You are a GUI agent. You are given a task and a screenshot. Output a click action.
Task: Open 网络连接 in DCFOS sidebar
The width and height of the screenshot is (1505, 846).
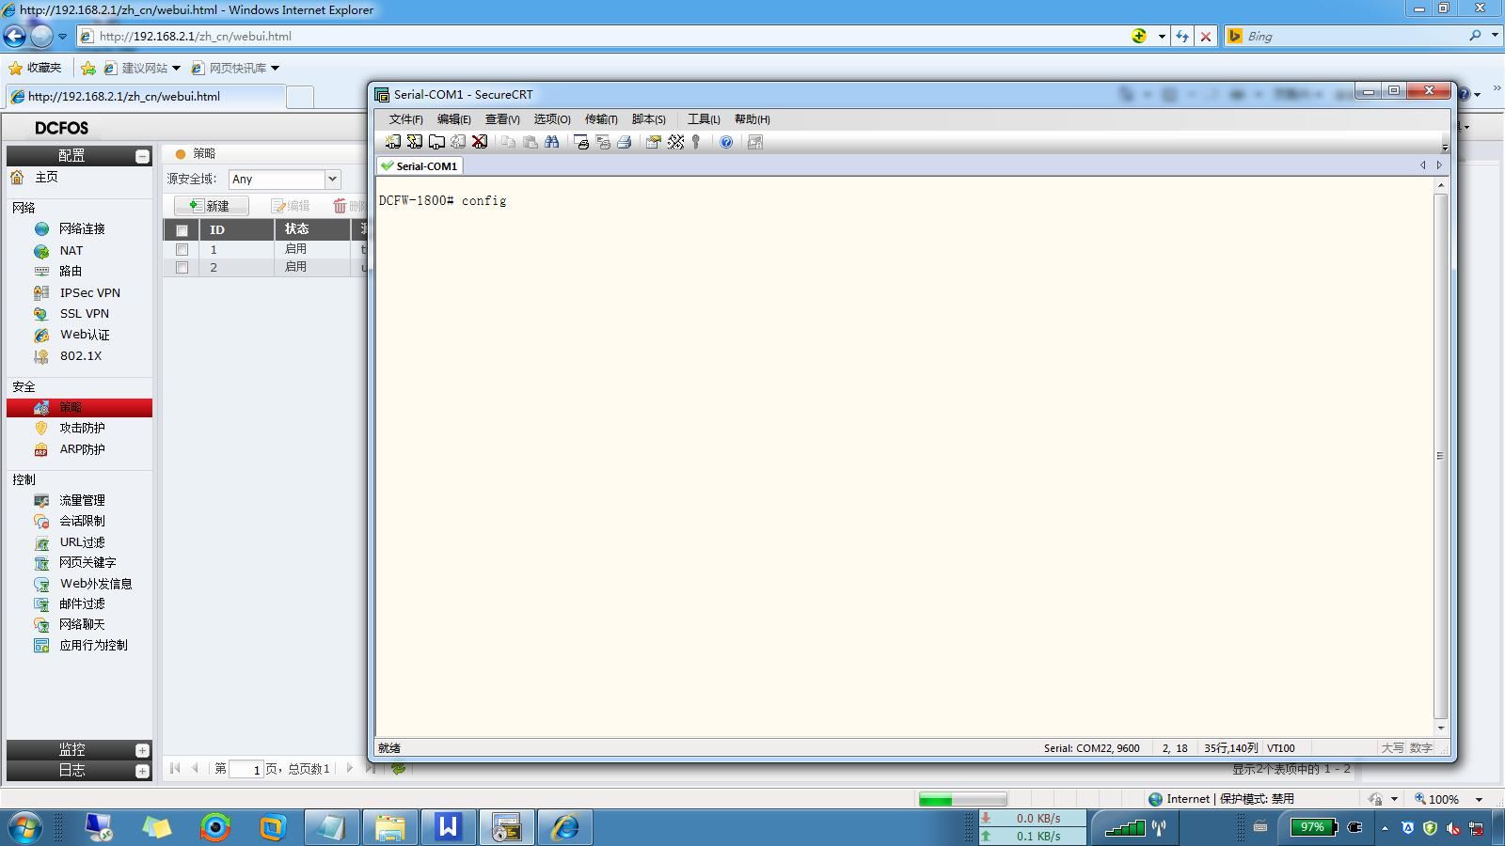click(82, 228)
